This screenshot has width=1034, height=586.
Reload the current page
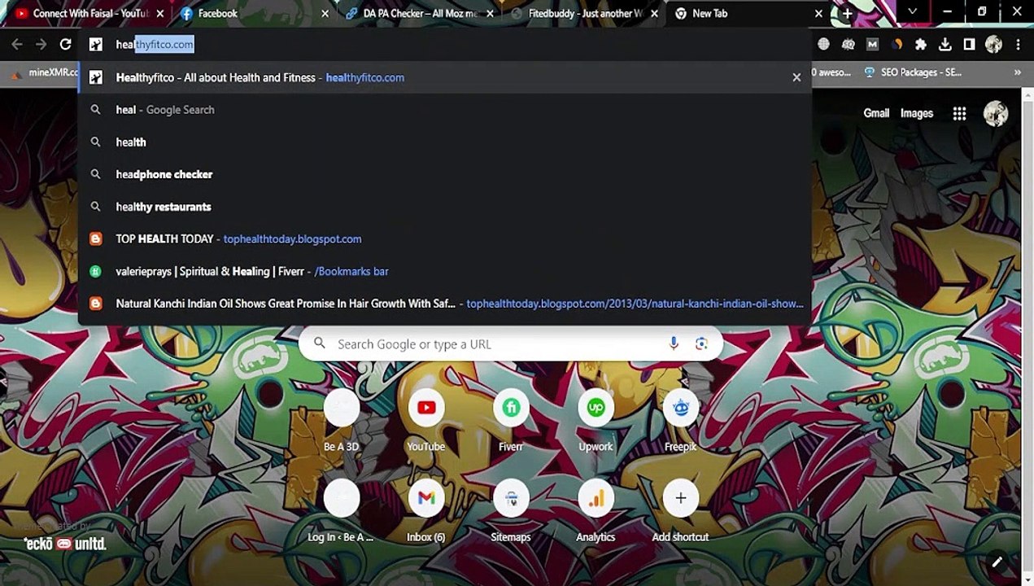click(x=66, y=45)
